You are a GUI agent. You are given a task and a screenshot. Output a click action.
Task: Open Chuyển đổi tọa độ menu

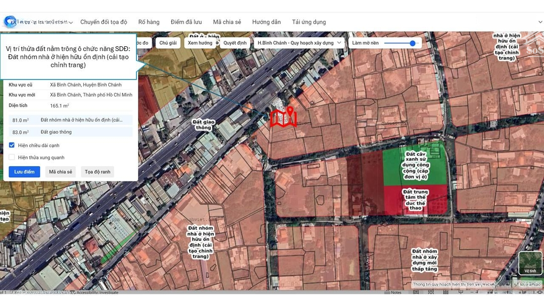pos(104,22)
